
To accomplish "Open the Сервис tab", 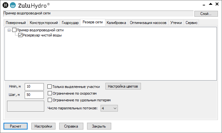I will coord(192,23).
